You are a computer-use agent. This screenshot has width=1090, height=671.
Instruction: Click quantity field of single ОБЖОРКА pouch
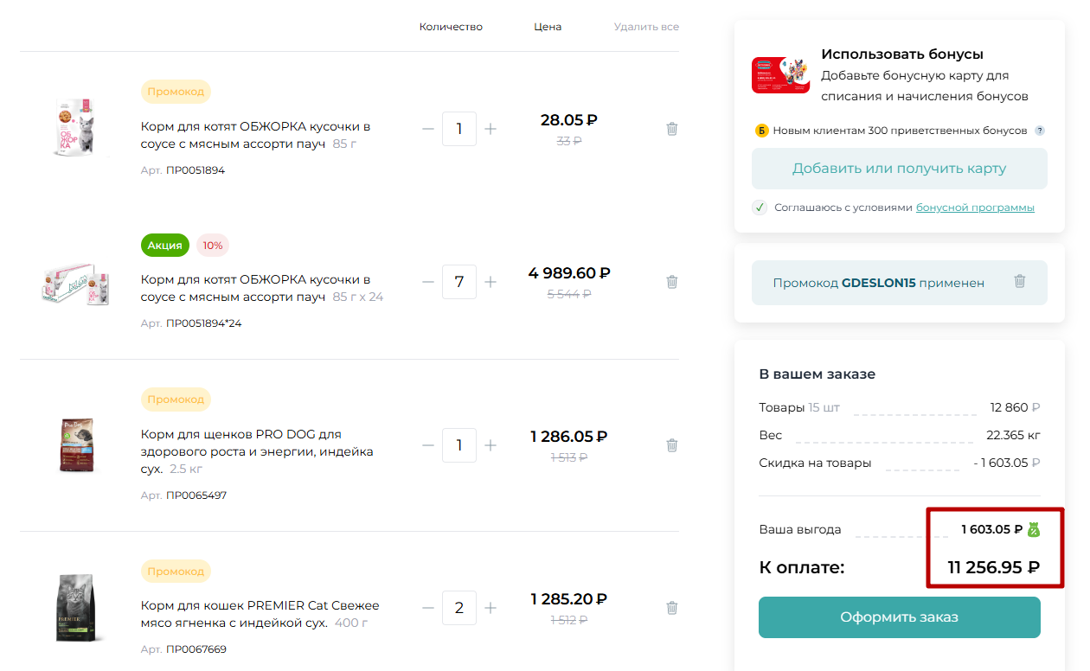[459, 129]
